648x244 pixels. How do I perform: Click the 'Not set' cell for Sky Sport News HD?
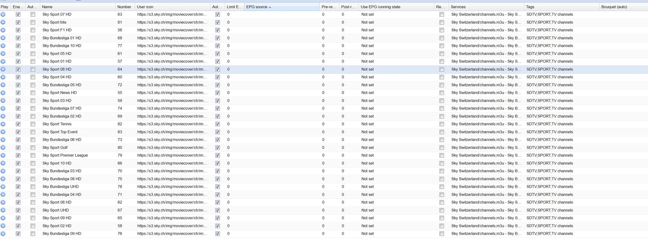coord(396,93)
